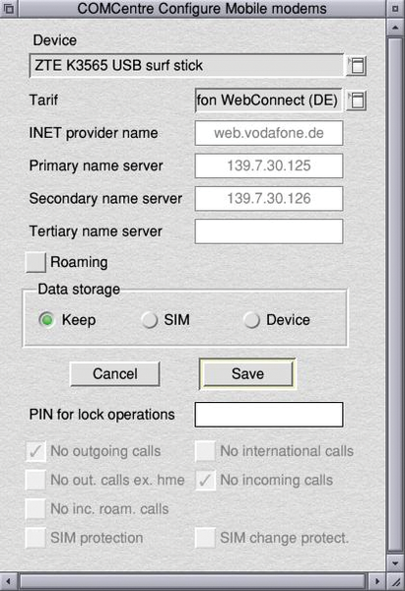Click the ZTE K3565 device display field
The image size is (405, 591).
tap(186, 66)
